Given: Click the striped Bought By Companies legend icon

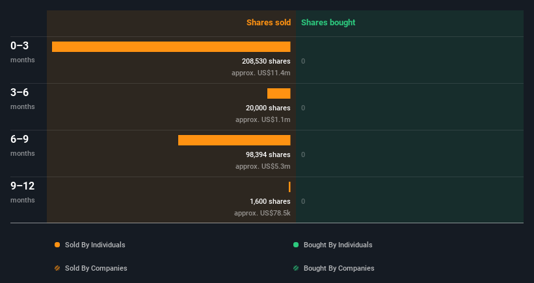Looking at the screenshot, I should 296,268.
